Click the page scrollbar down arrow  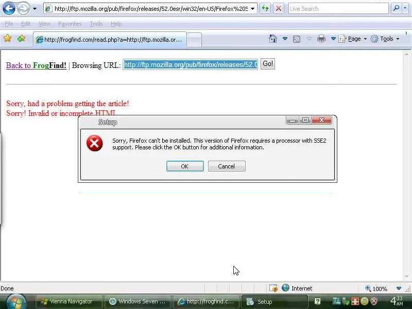[x=406, y=277]
